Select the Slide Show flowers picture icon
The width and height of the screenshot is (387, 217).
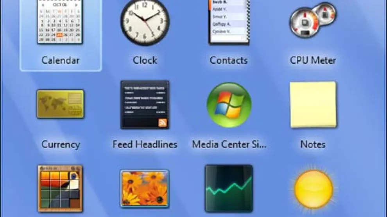tap(145, 189)
